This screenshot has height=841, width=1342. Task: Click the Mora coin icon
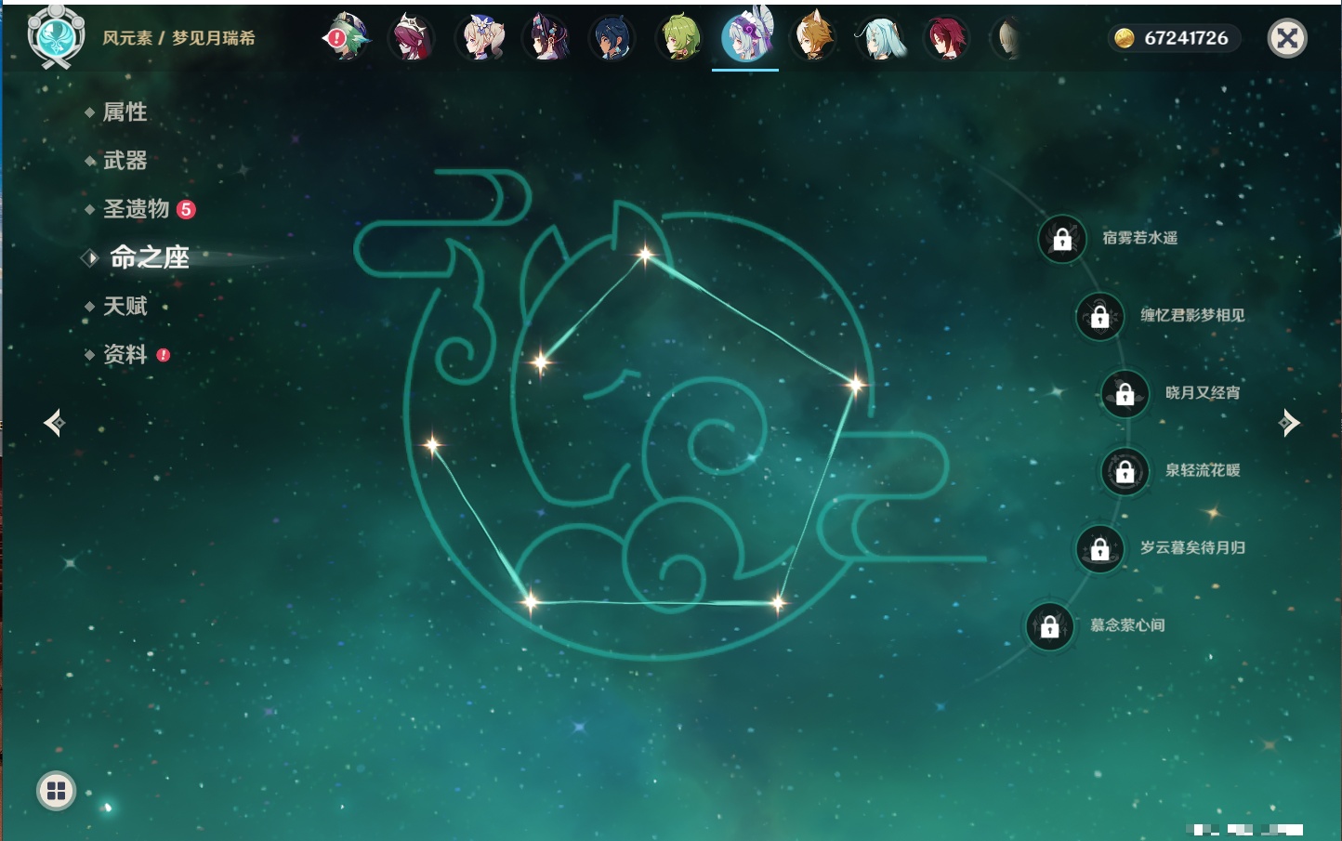coord(1125,38)
